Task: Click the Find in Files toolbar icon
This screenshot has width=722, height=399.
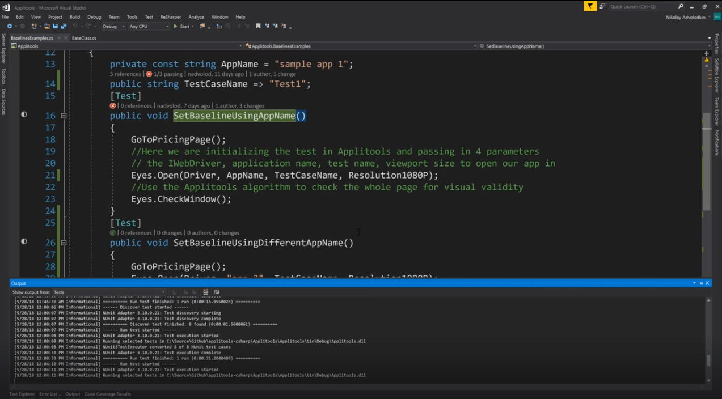Action: [x=202, y=26]
